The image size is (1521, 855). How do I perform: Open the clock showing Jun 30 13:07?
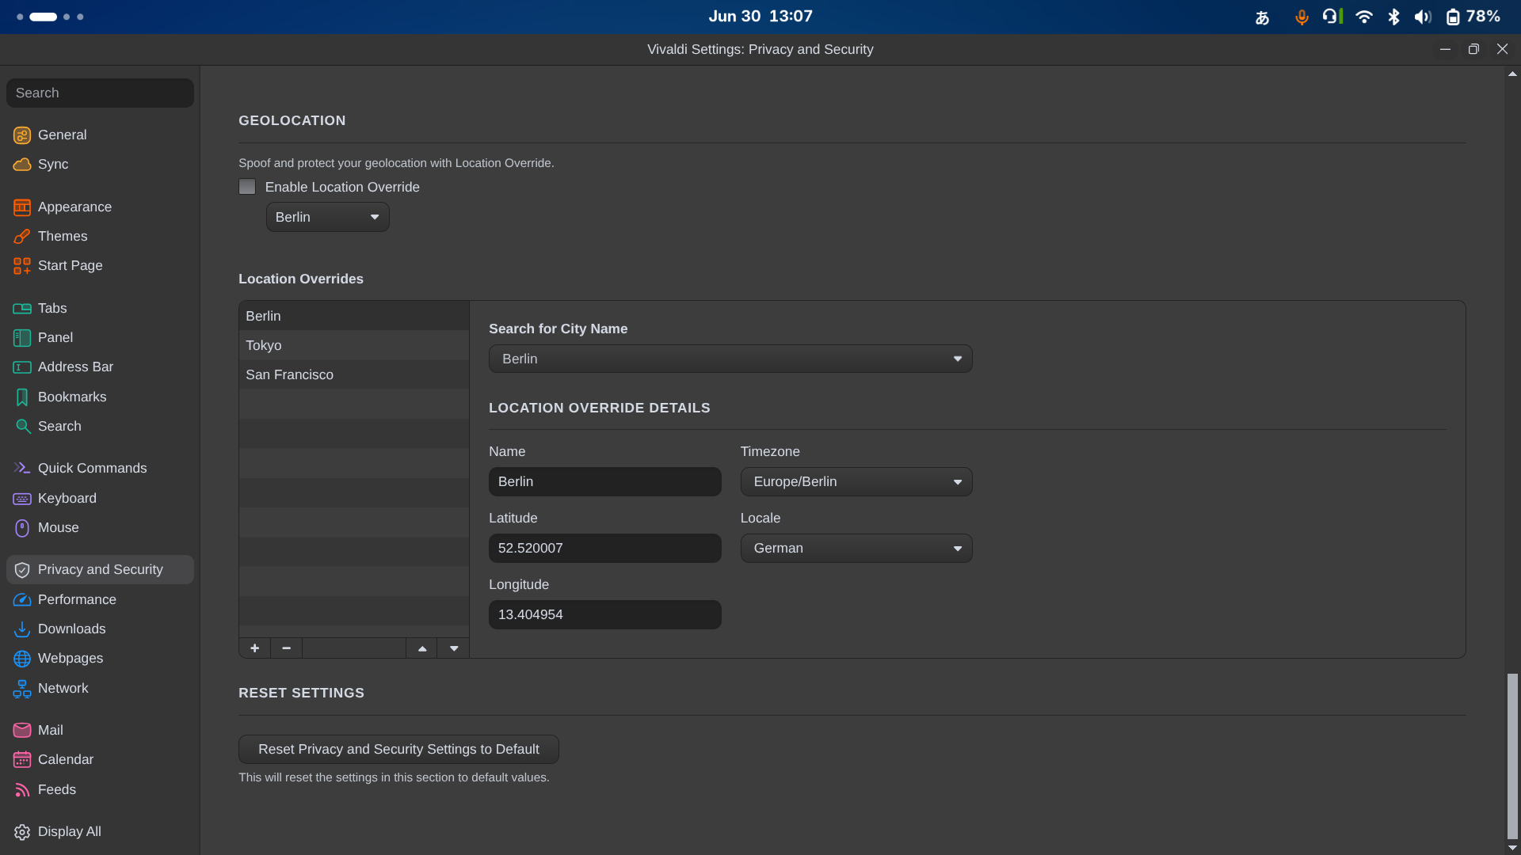[760, 17]
